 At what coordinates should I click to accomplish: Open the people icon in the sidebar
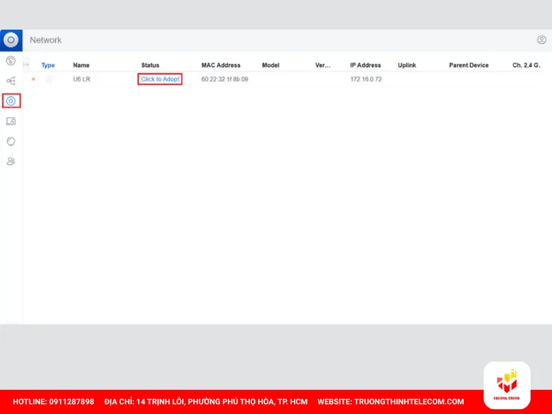pos(11,161)
